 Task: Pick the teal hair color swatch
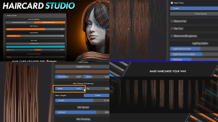point(35,47)
